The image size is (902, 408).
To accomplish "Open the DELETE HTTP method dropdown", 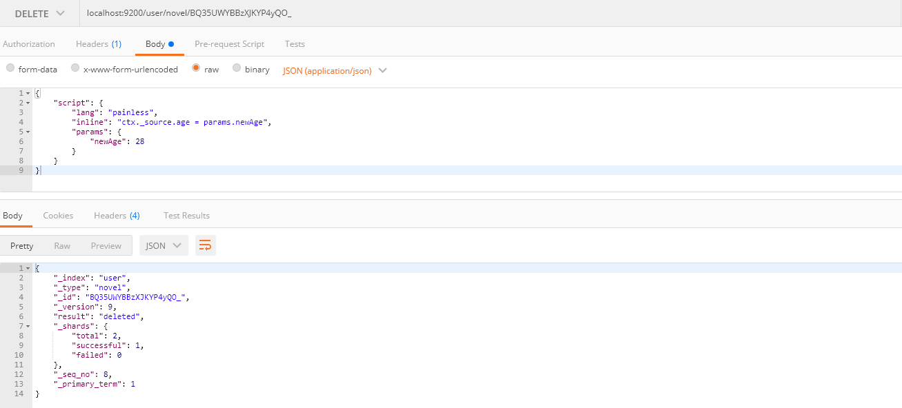I will [40, 14].
